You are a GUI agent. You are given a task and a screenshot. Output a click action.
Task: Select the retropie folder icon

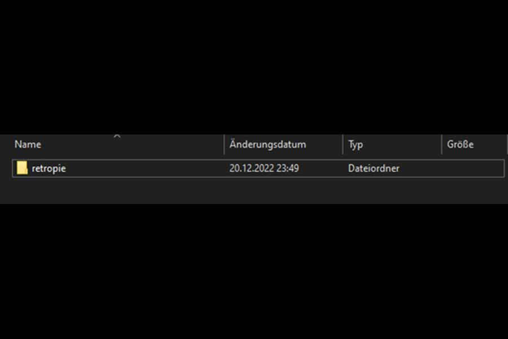(x=22, y=168)
